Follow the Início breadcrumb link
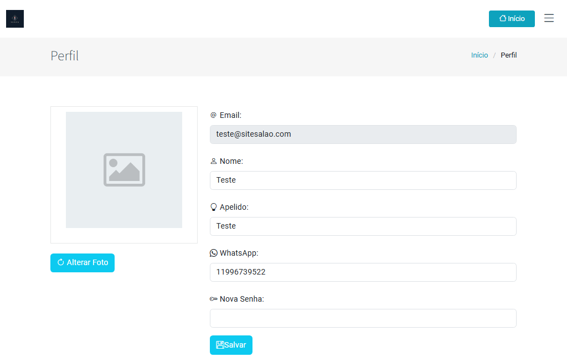This screenshot has height=357, width=567. [x=480, y=55]
